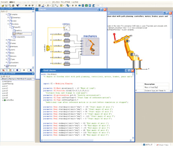
Task: Click the yellow controlBus connector in Diagram
Action: click(48, 48)
